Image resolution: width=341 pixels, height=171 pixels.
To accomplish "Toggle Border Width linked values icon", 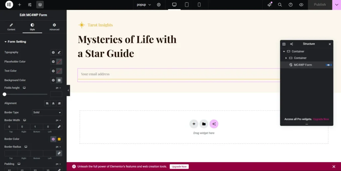I will click(x=59, y=127).
